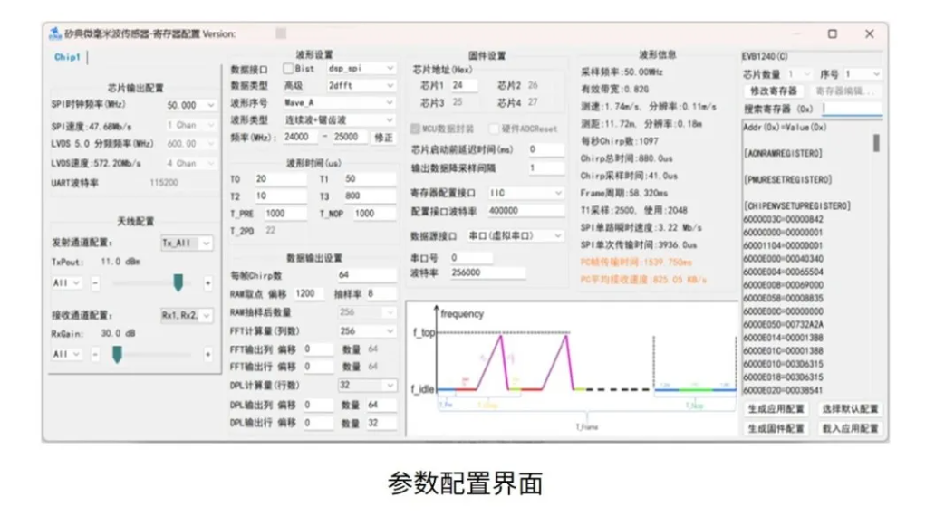
Task: Maximize the register configuration window
Action: point(832,34)
